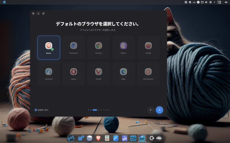230x143 pixels.
Task: Open the purple Big store icon in dock
Action: point(124,138)
